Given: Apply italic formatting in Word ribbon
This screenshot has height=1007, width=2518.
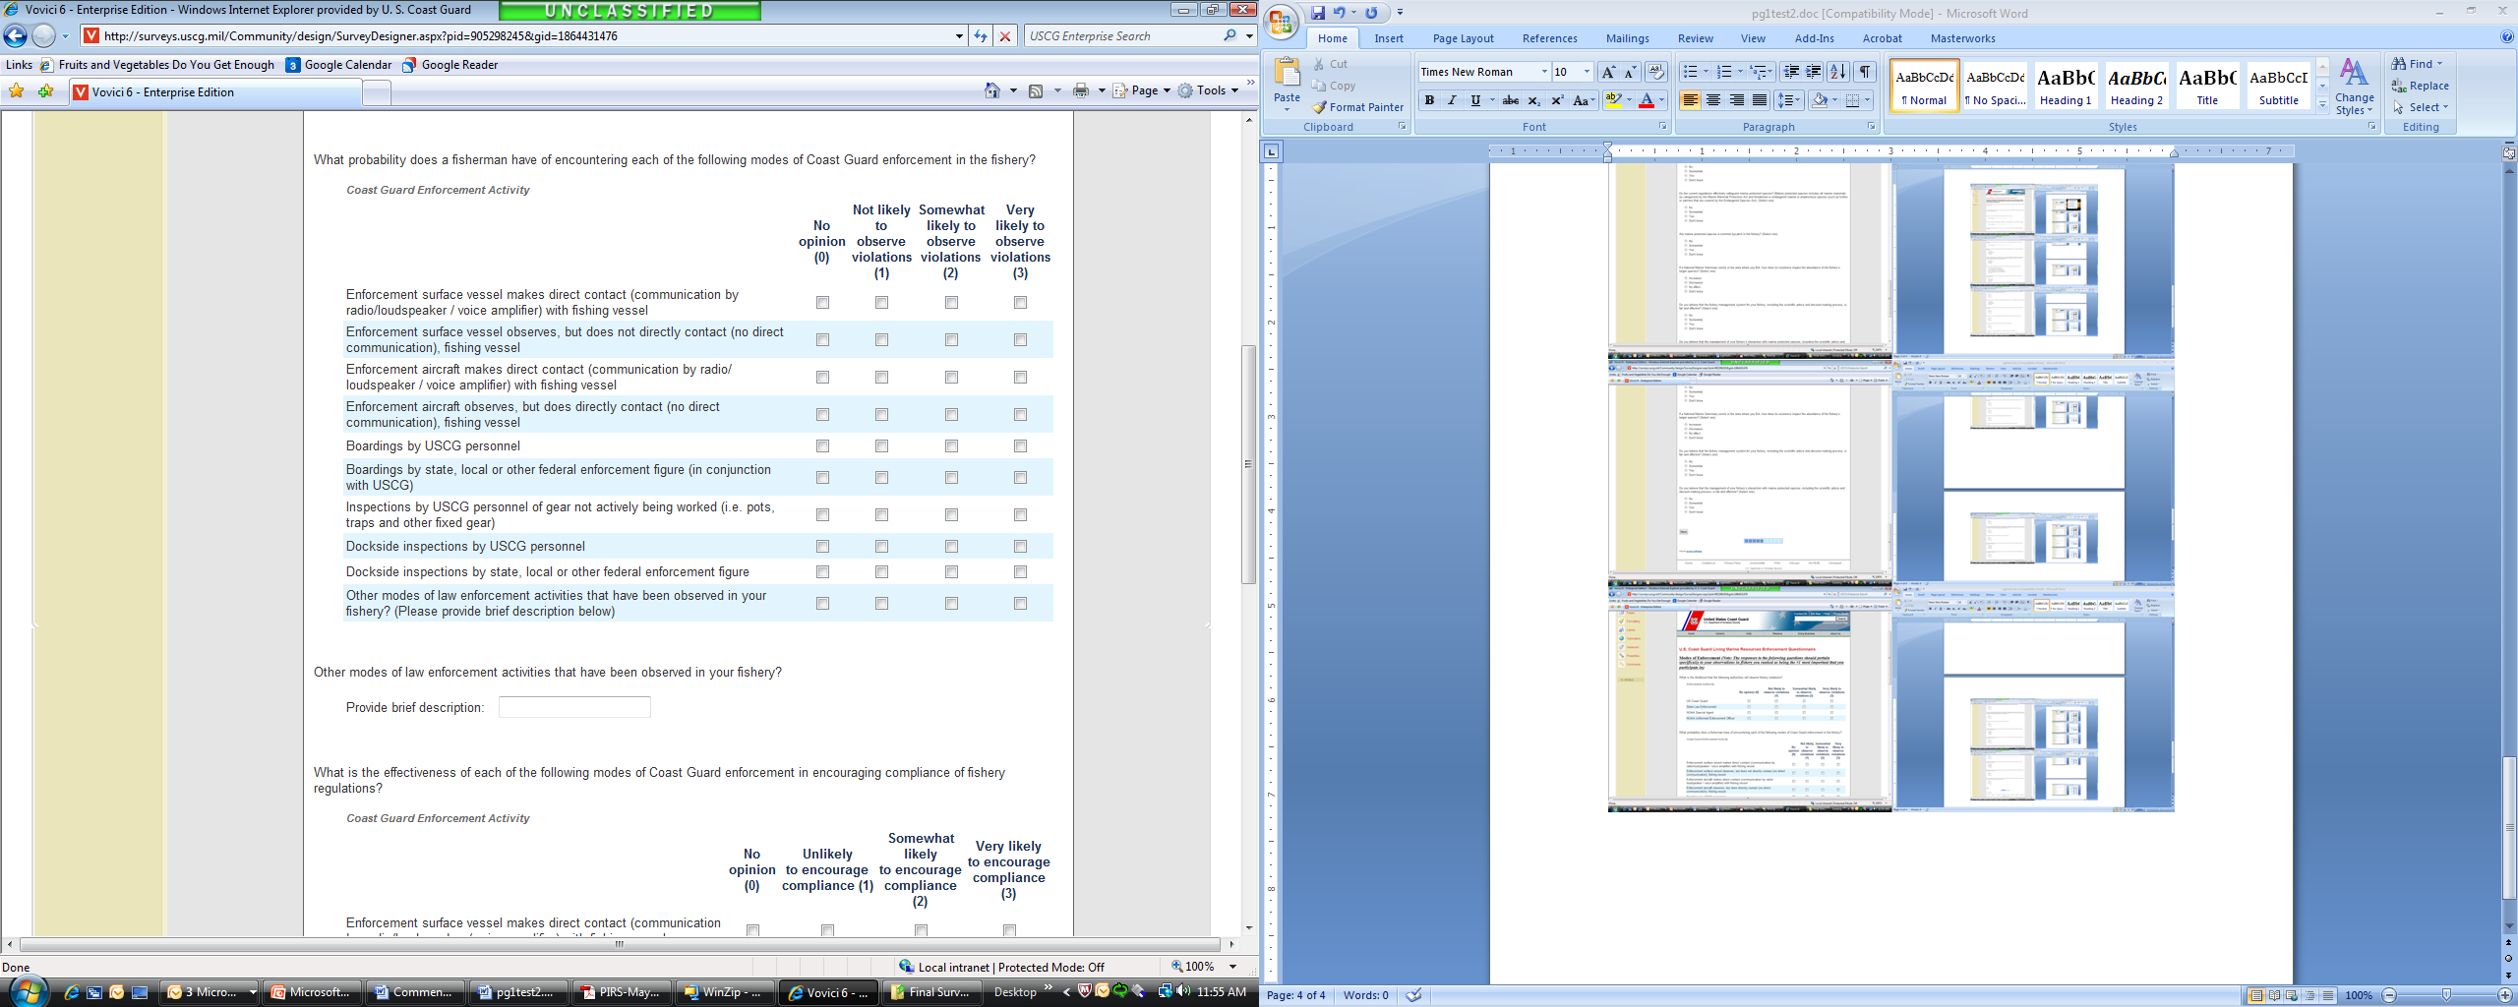Looking at the screenshot, I should [x=1452, y=100].
